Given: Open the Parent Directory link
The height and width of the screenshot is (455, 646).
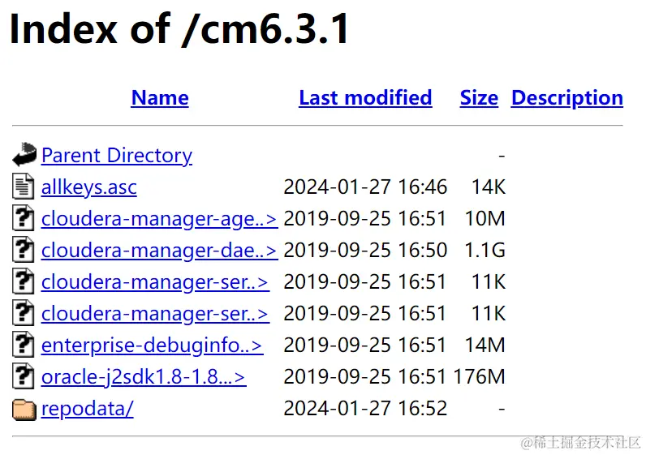Looking at the screenshot, I should [117, 156].
